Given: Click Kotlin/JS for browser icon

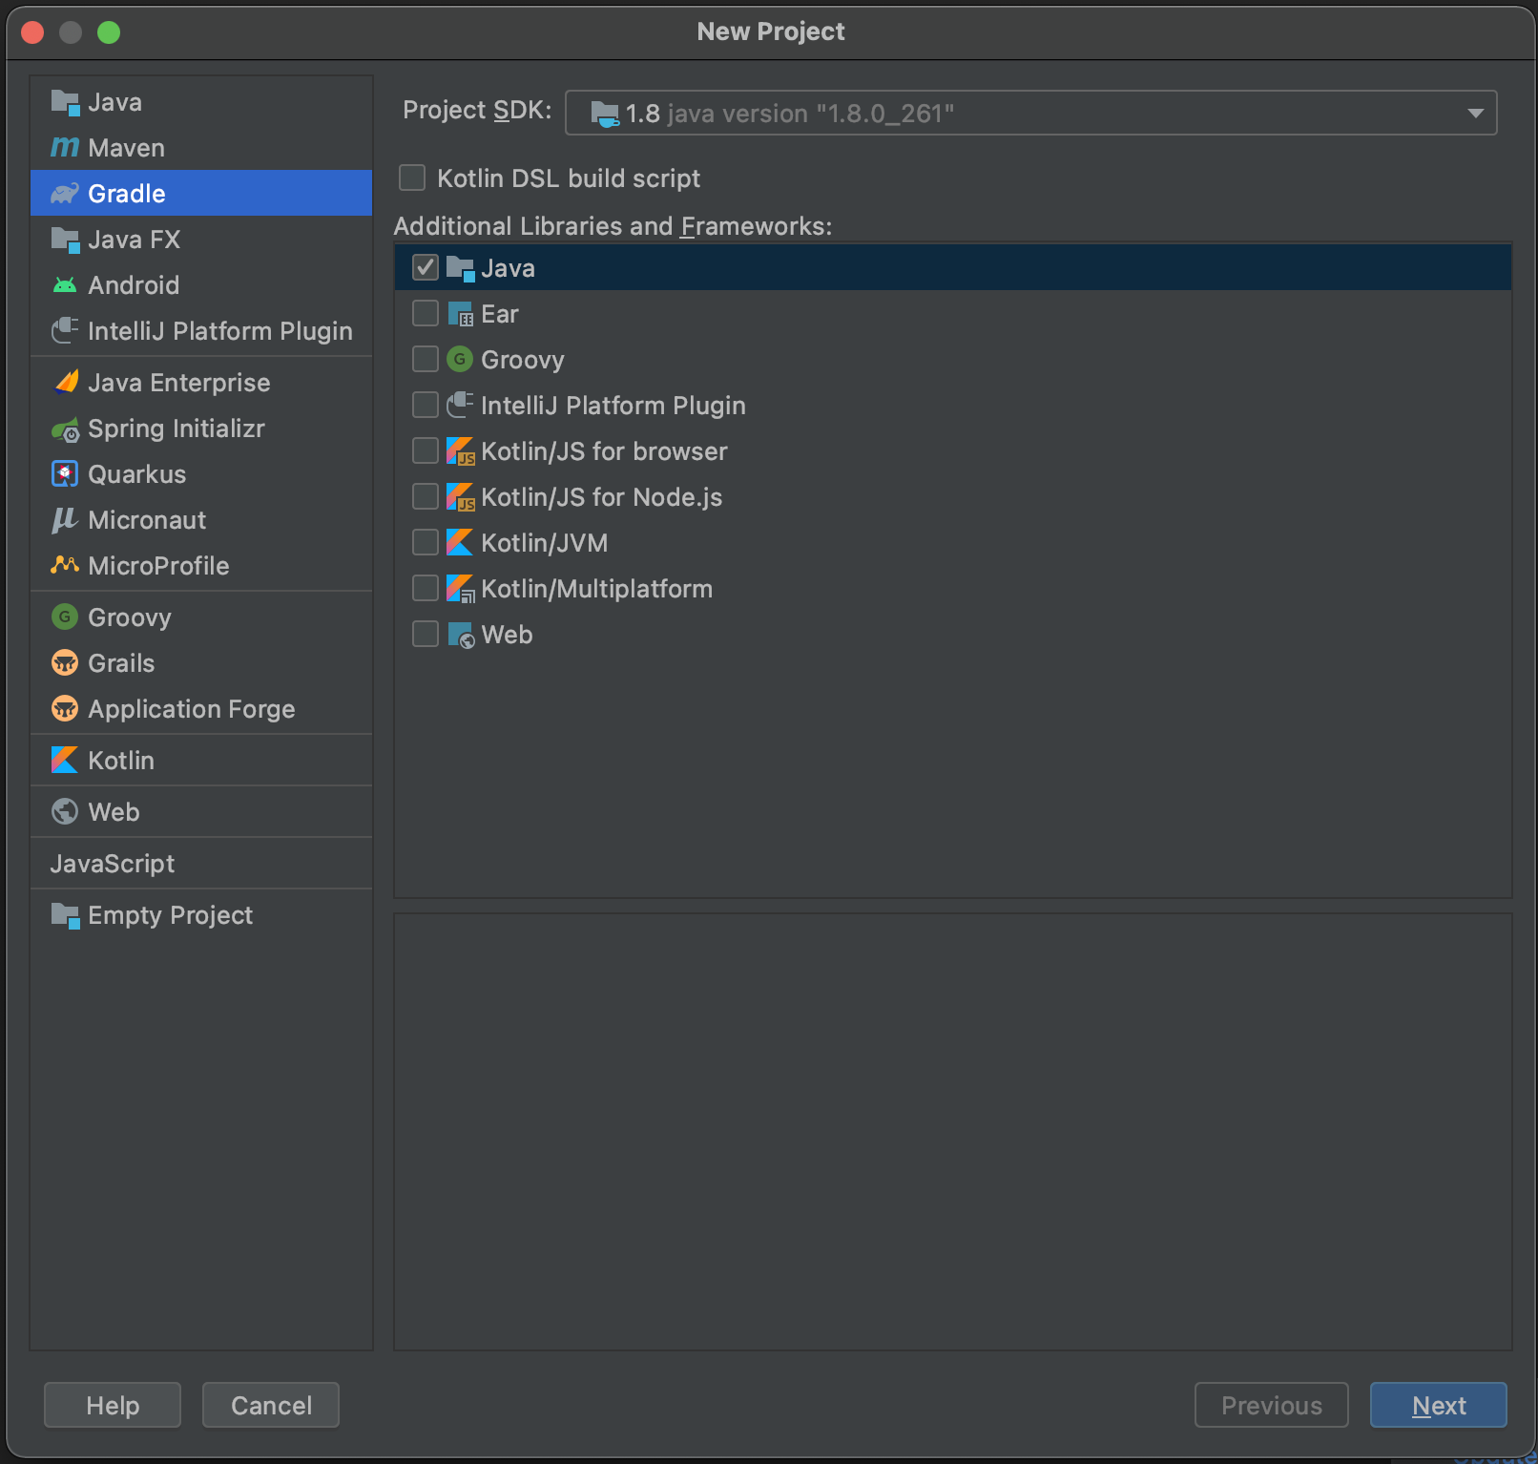Looking at the screenshot, I should (460, 451).
